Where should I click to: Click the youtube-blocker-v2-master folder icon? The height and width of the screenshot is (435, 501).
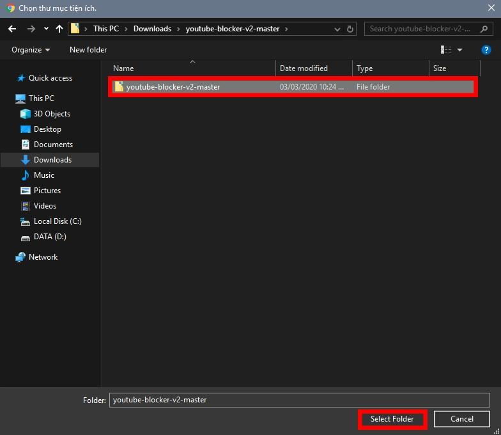pyautogui.click(x=119, y=86)
